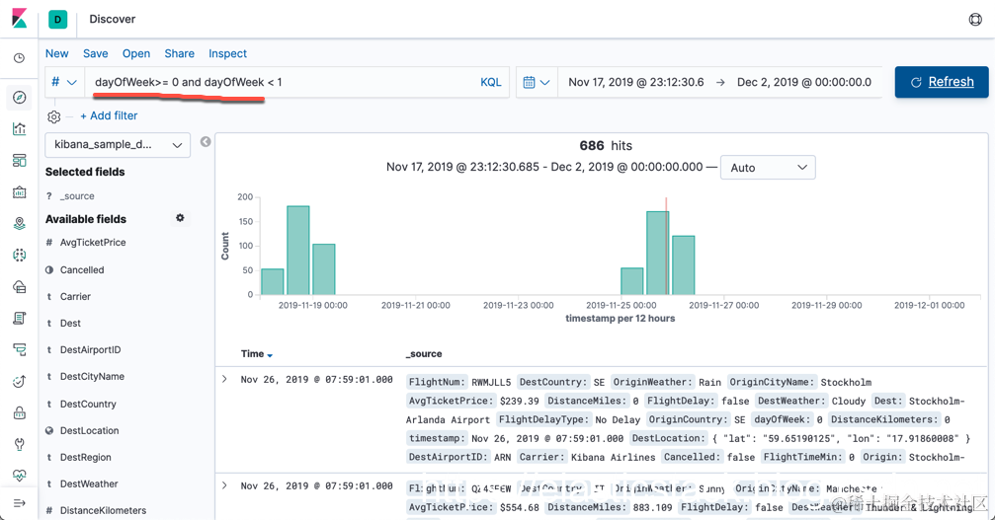
Task: Expand the RWMJLL5 flight document row
Action: pos(224,379)
